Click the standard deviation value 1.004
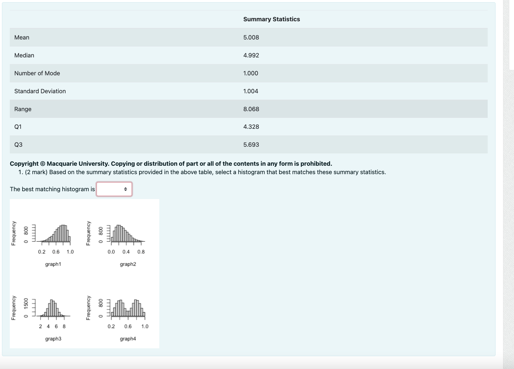Image resolution: width=514 pixels, height=369 pixels. pos(251,91)
